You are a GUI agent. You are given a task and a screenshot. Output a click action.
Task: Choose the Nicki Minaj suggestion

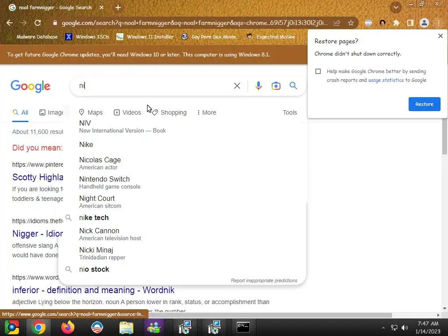click(182, 253)
